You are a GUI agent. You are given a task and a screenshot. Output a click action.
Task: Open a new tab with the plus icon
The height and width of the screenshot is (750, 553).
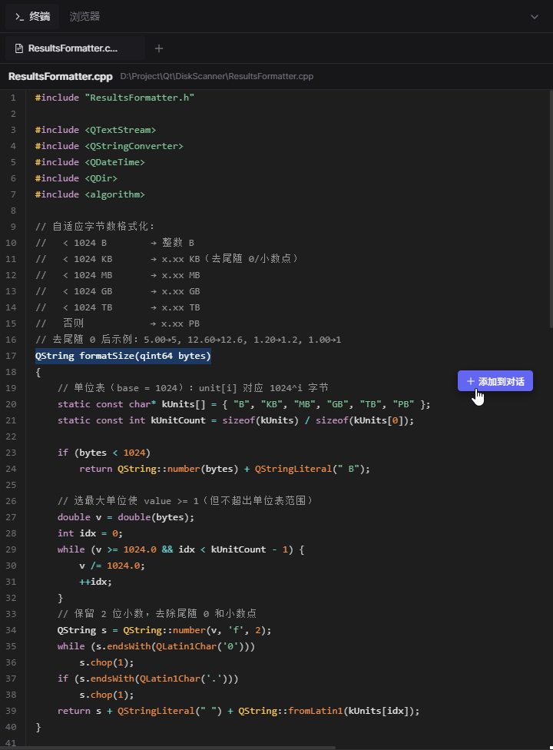click(159, 48)
